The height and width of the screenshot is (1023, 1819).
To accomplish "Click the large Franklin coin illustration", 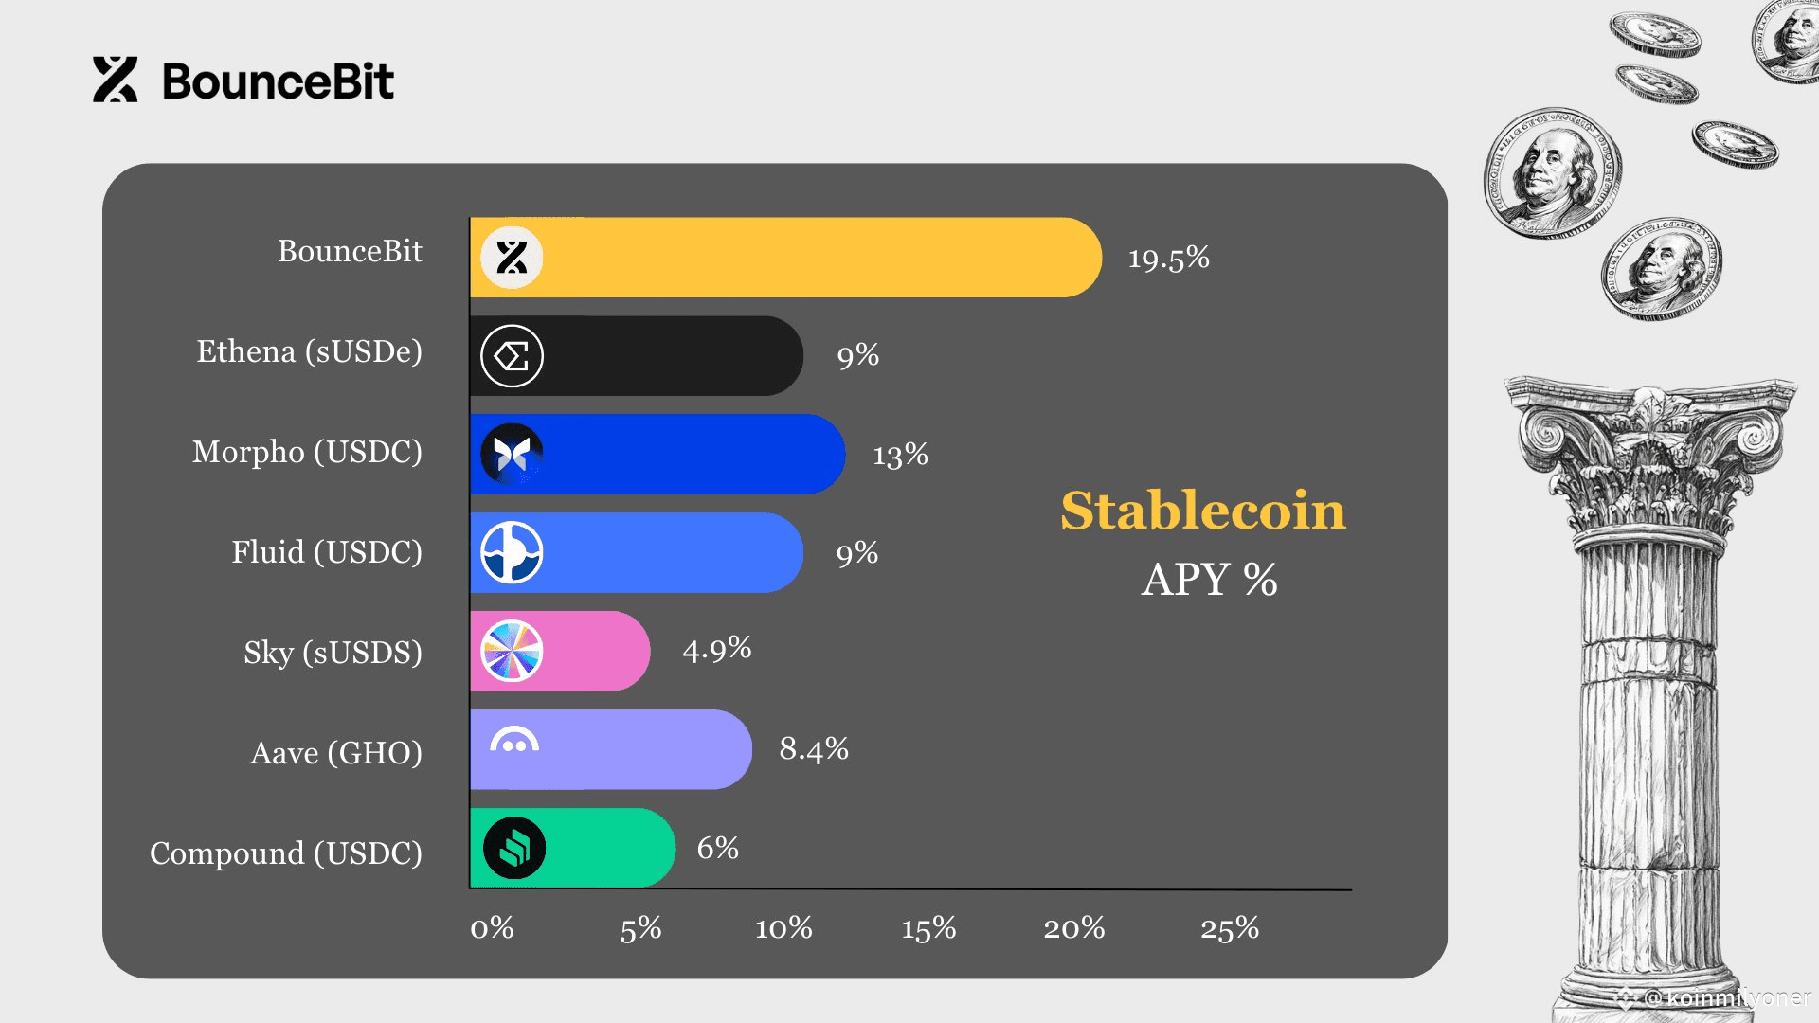I will (1552, 172).
